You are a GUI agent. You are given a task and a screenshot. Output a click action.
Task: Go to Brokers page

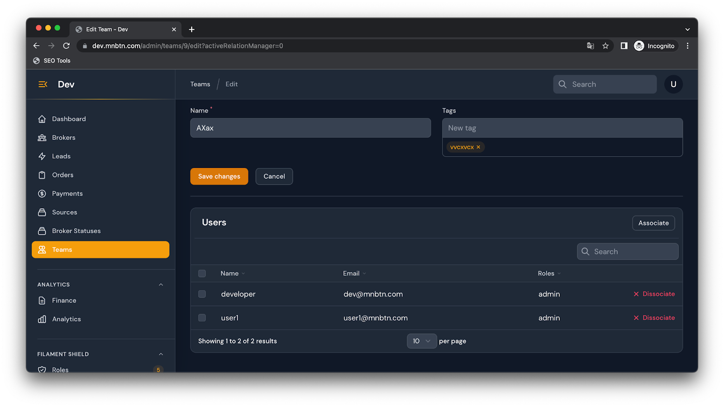(x=100, y=138)
